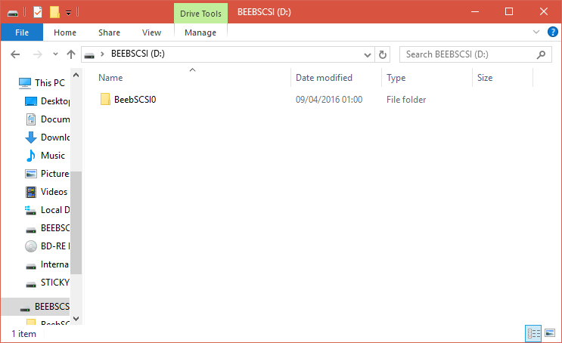Click the navigation pane scroll up arrow

point(76,75)
